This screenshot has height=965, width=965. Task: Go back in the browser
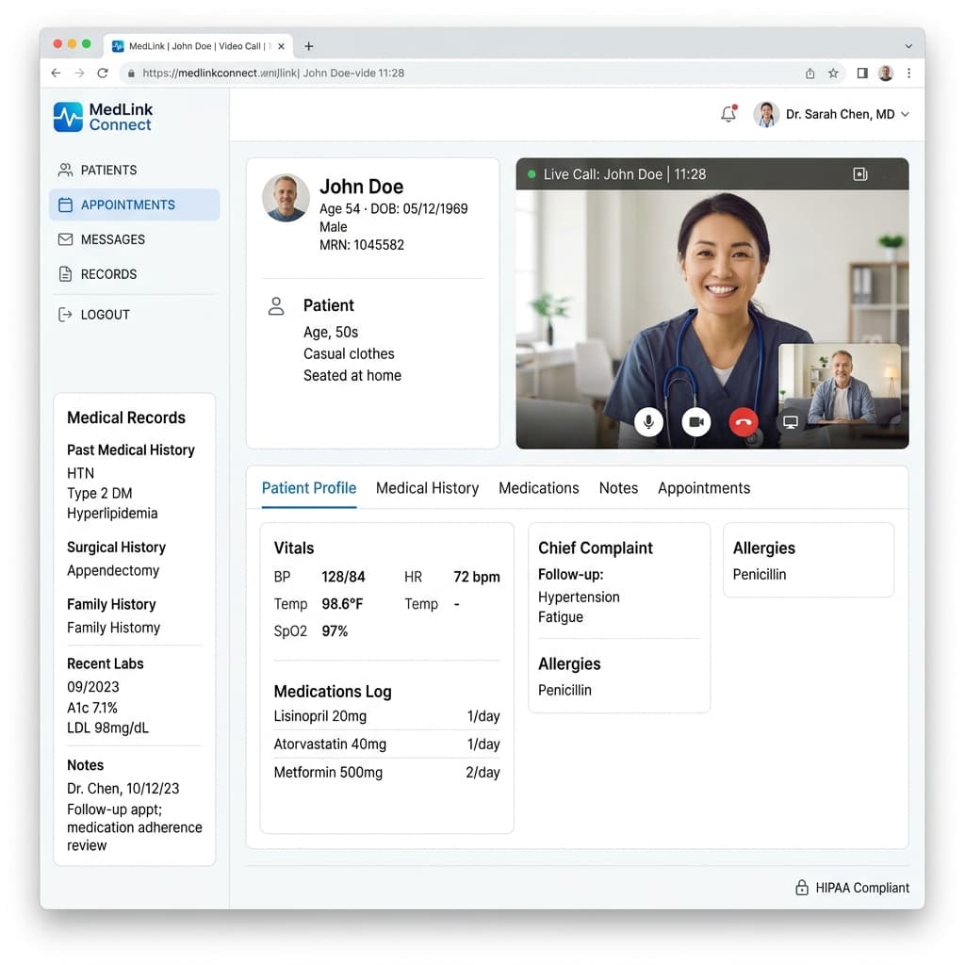click(56, 74)
